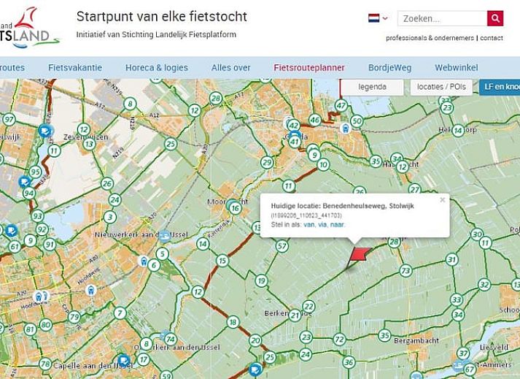Click the ferry icon near Nieuwerkerk
Viewport: 520px width, 379px height.
click(165, 236)
